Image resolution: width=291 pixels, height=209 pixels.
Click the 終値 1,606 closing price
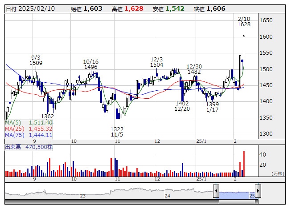[x=209, y=9]
